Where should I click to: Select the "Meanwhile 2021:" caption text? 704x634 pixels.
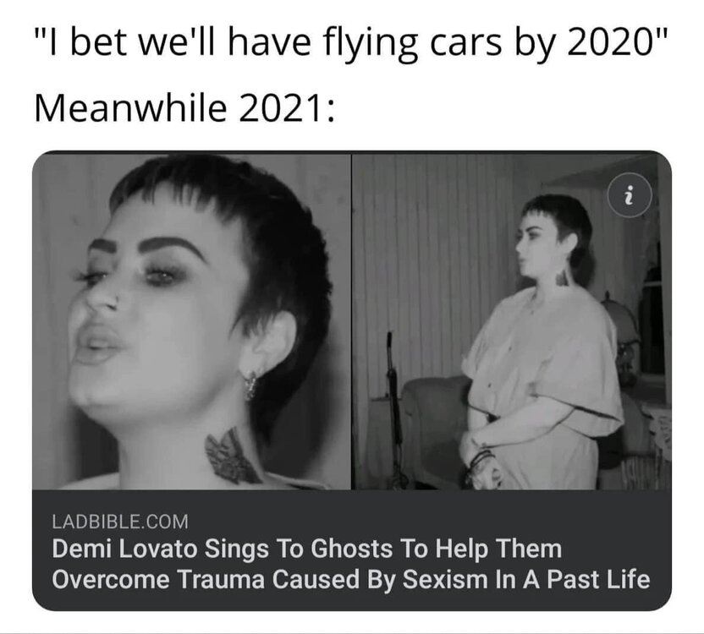coord(184,108)
